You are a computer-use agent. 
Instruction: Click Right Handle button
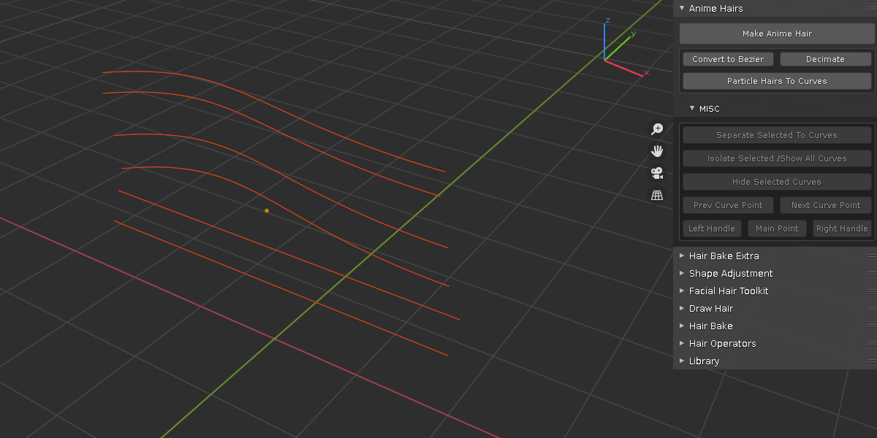(842, 228)
